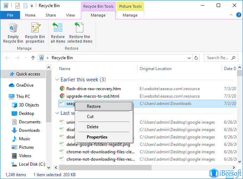Choose Restore in the context menu
Image resolution: width=243 pixels, height=179 pixels.
(x=94, y=106)
